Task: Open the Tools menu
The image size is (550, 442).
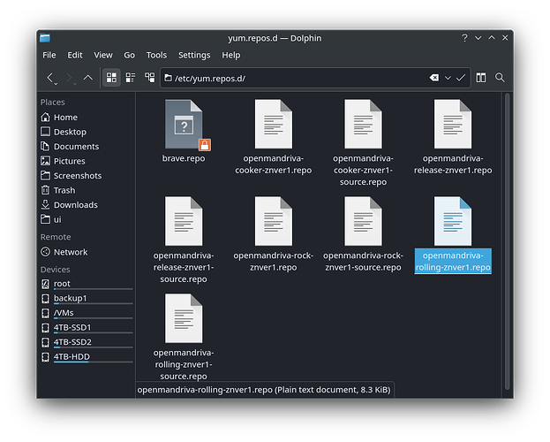Action: click(156, 55)
